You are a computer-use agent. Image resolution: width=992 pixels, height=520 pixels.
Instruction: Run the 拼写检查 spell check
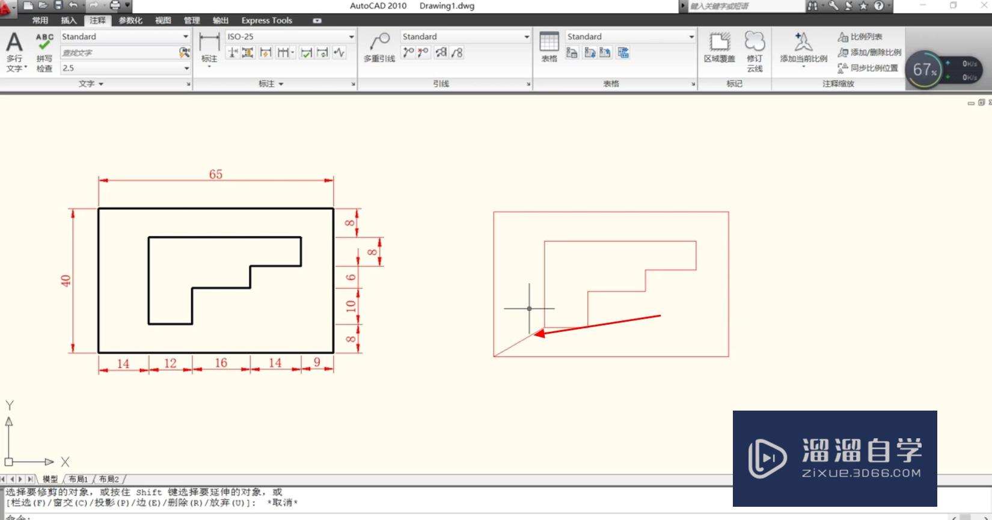[44, 52]
